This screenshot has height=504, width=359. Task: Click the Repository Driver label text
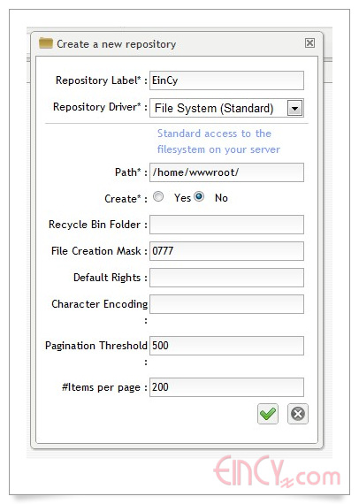[97, 107]
